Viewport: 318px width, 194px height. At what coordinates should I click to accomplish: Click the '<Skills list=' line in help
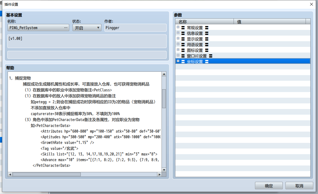tap(99, 154)
